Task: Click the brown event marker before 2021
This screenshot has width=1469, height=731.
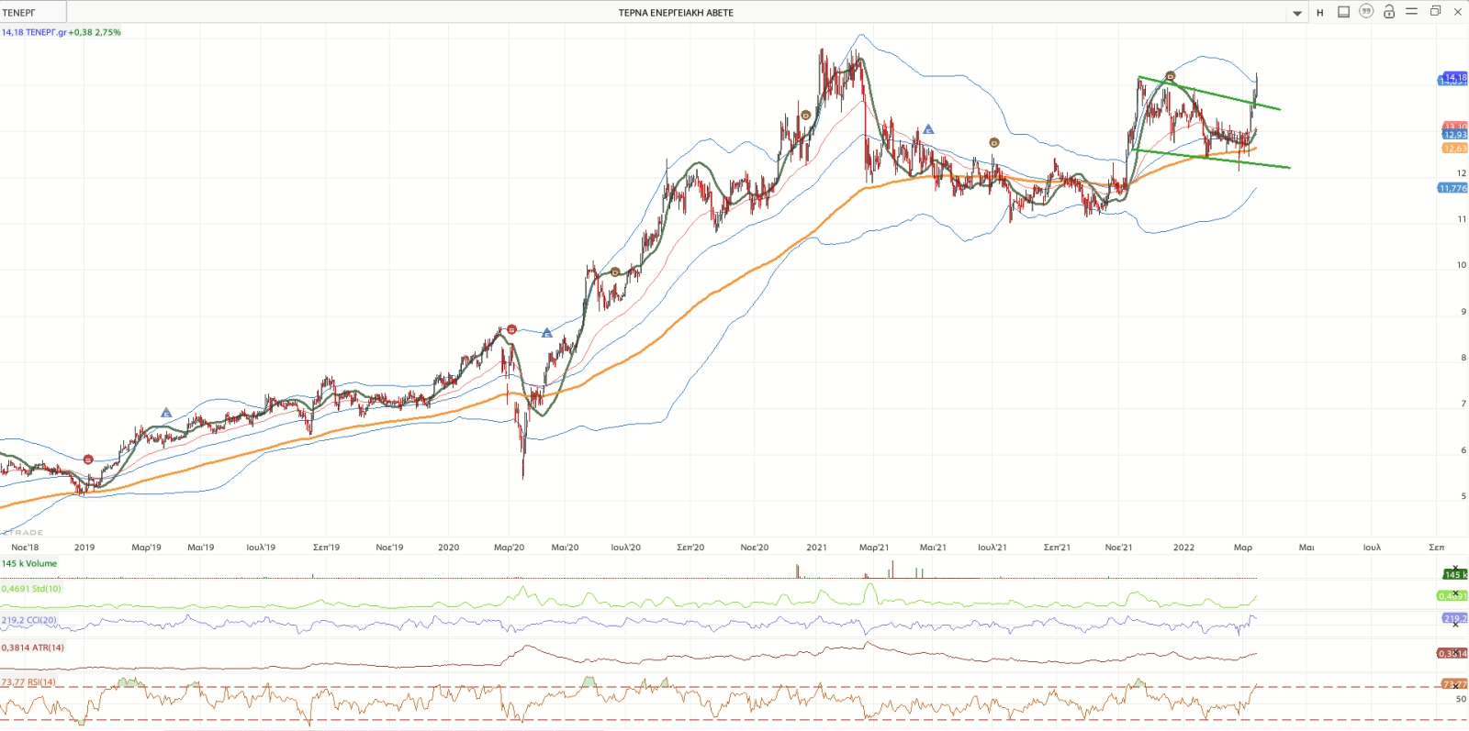Action: pyautogui.click(x=806, y=116)
